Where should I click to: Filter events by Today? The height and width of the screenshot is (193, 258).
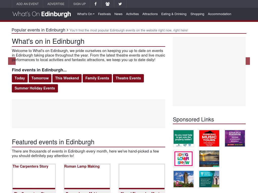(20, 78)
